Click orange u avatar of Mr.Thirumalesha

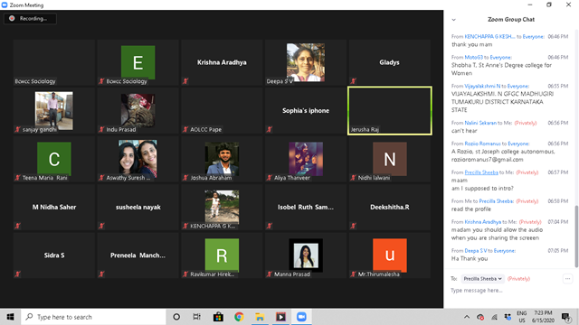point(390,255)
